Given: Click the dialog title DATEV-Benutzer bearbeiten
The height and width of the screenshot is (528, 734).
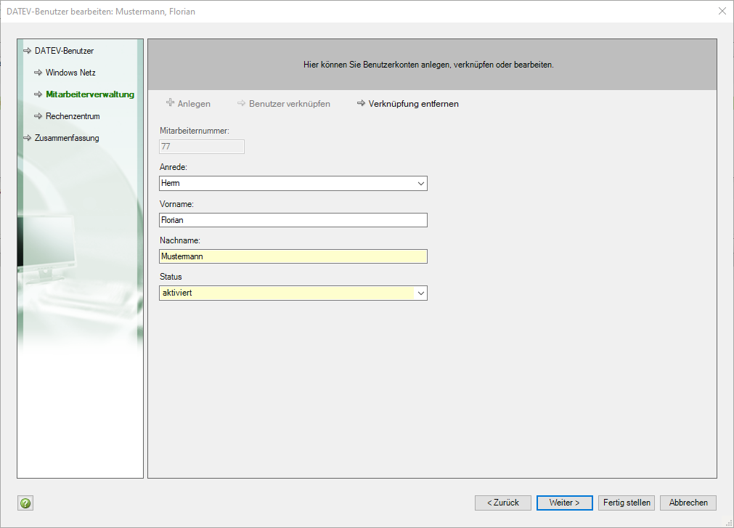Looking at the screenshot, I should tap(101, 11).
